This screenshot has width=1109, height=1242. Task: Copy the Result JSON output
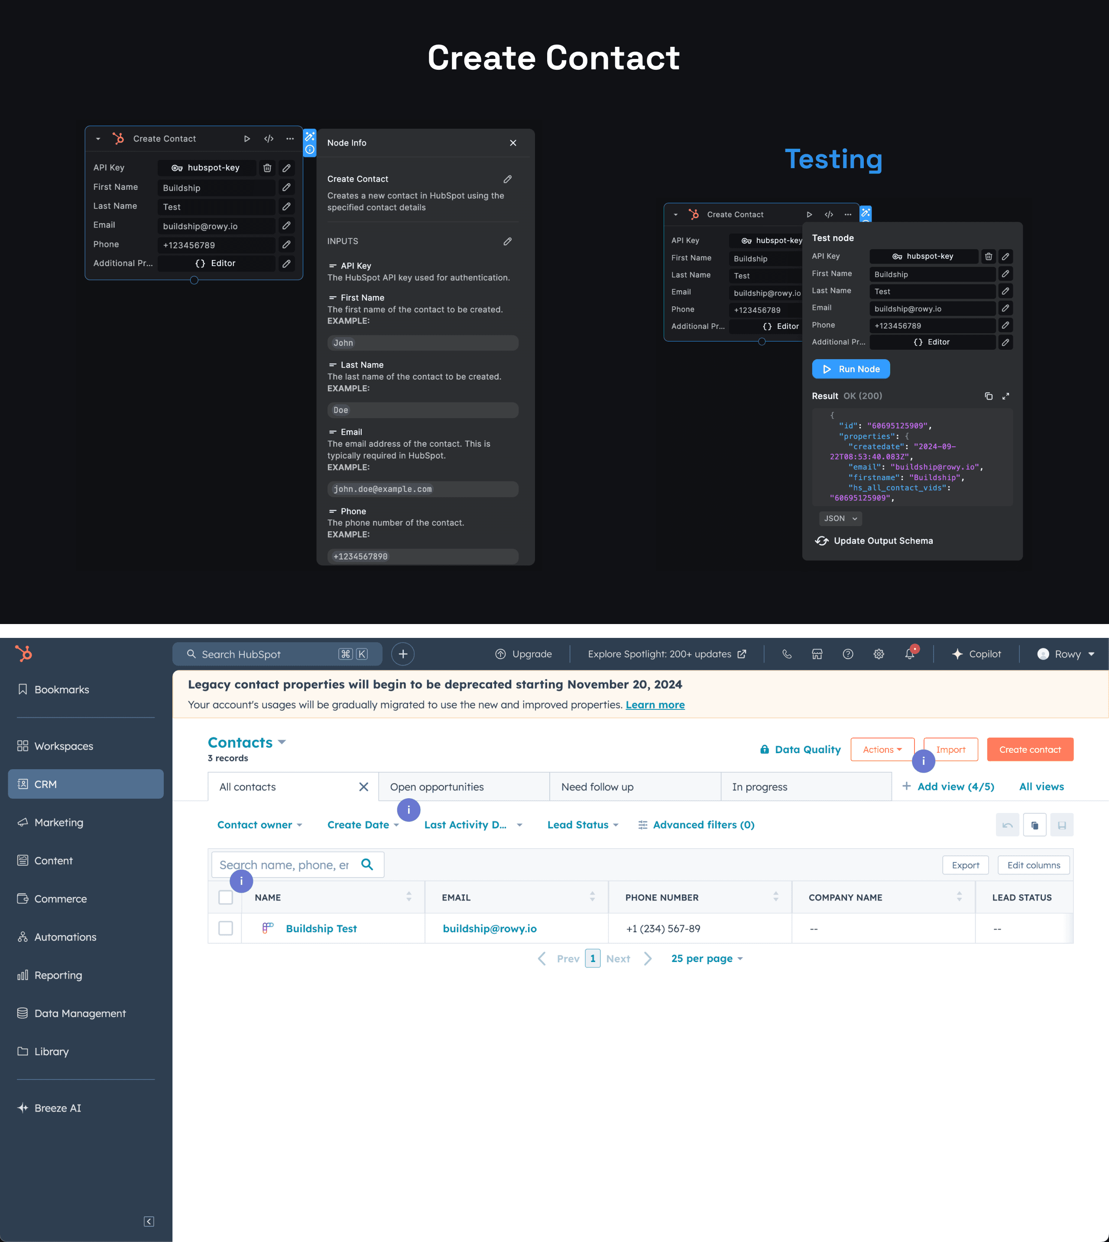click(x=988, y=396)
